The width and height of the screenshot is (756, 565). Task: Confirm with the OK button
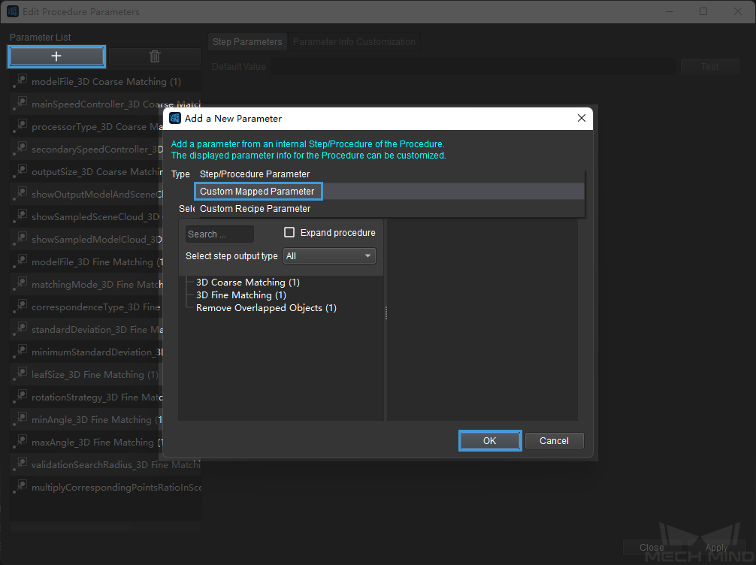click(490, 440)
